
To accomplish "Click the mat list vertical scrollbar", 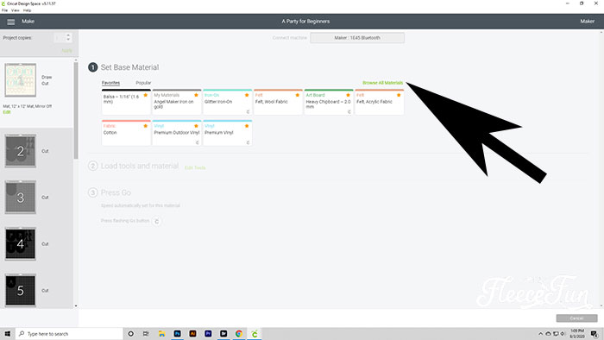I will (x=76, y=110).
